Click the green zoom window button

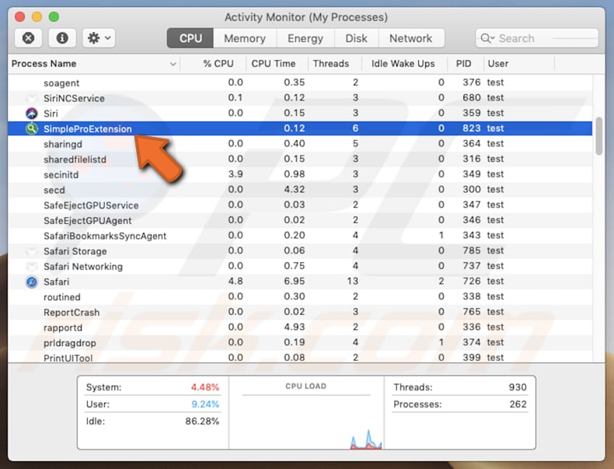(x=54, y=17)
